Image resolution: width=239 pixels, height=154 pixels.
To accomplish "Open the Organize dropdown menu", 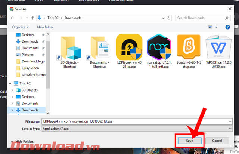I will pos(20,27).
